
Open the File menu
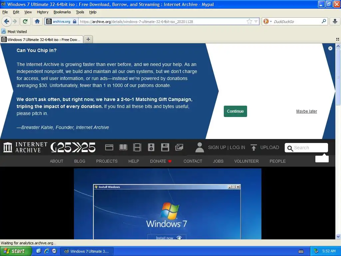(x=5, y=12)
